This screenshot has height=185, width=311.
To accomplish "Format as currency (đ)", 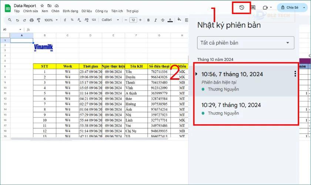I will coord(65,20).
